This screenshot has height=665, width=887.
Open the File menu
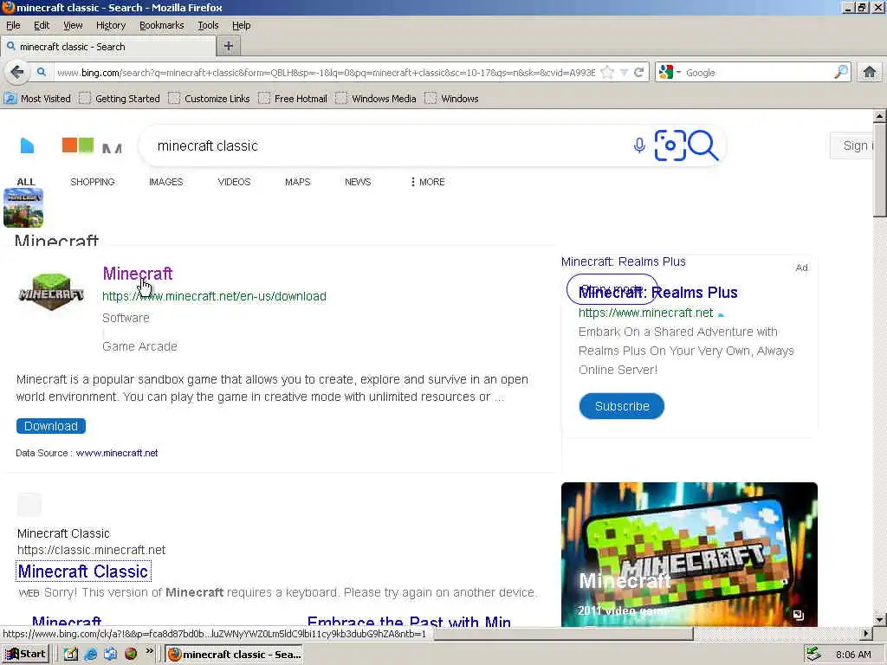click(13, 25)
